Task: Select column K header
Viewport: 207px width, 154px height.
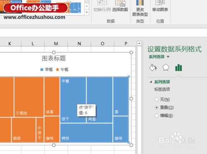Action: tap(10, 43)
